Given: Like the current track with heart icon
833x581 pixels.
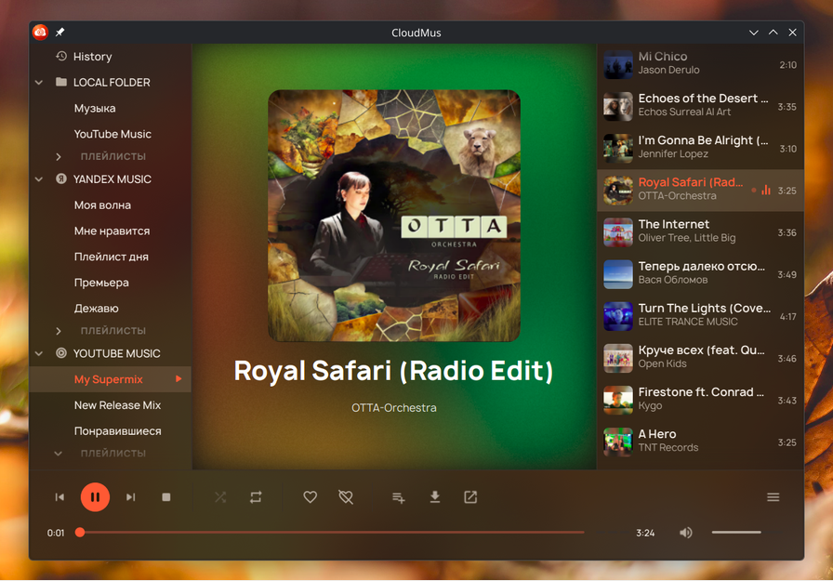Looking at the screenshot, I should point(311,497).
